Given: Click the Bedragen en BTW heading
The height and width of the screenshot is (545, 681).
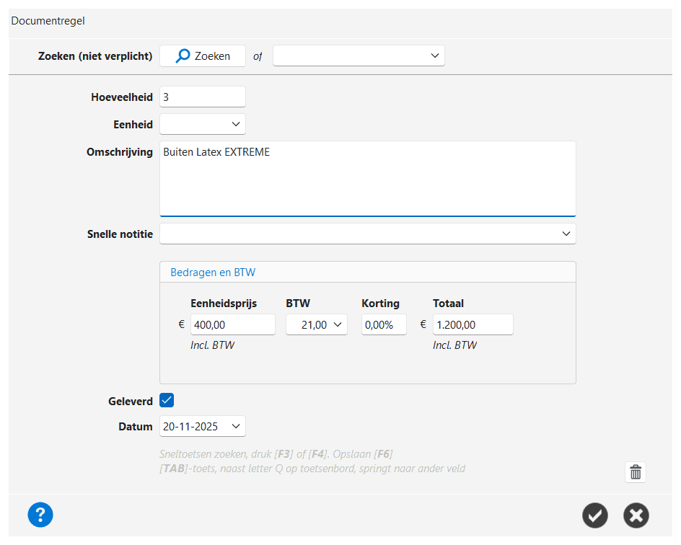Looking at the screenshot, I should tap(213, 272).
